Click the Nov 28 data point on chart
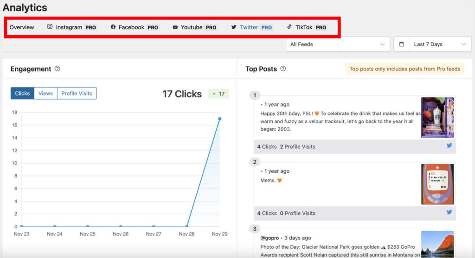 pyautogui.click(x=186, y=226)
